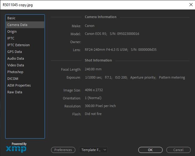
Task: View AEM Properties section
Action: pyautogui.click(x=19, y=85)
